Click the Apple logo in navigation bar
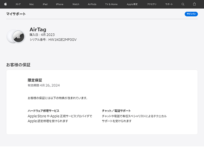 click(5, 4)
